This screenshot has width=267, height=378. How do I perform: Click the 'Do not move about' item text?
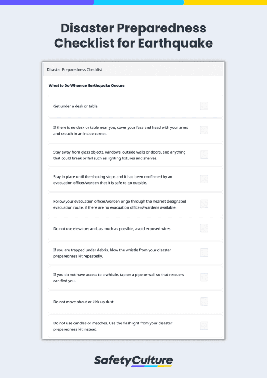(84, 302)
